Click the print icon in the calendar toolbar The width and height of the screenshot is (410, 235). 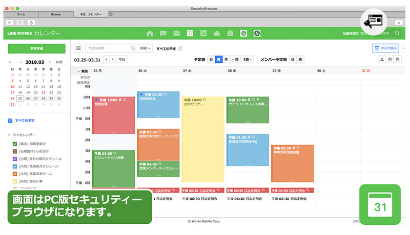point(398,60)
